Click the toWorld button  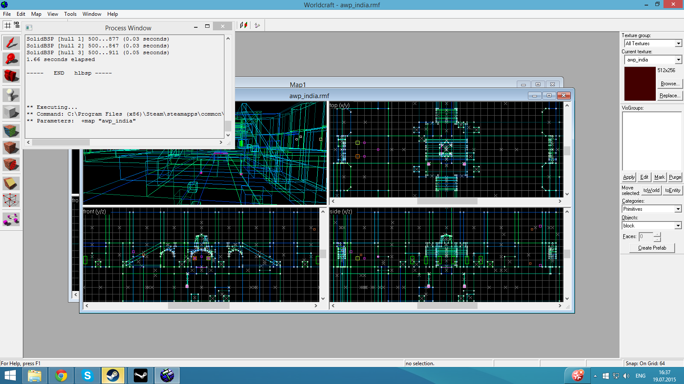click(x=652, y=190)
